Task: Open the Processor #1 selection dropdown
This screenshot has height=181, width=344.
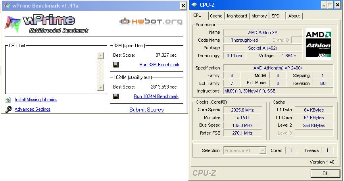Action: 262,150
